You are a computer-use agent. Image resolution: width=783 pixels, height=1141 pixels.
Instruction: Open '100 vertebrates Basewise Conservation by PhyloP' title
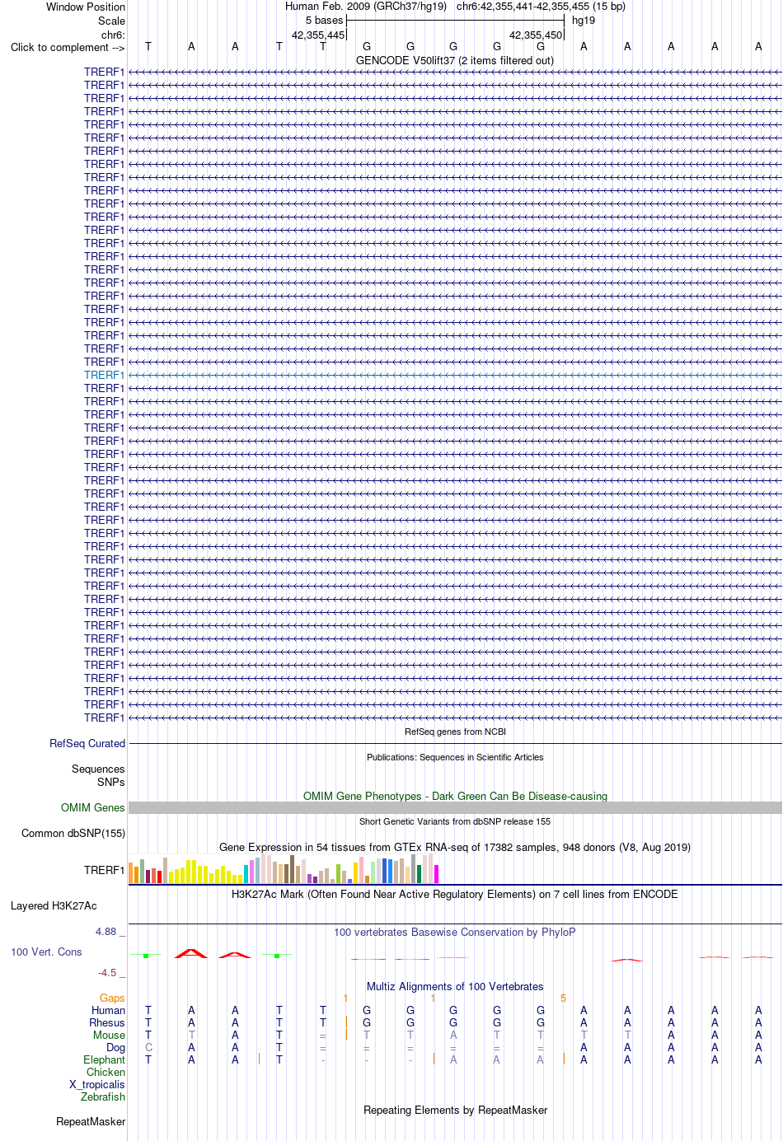pyautogui.click(x=455, y=932)
